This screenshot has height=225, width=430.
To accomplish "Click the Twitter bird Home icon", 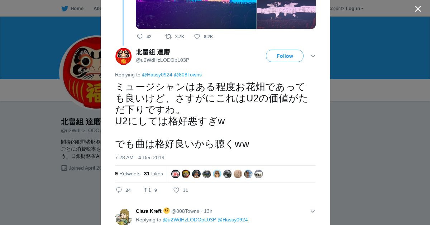I will 65,8.
